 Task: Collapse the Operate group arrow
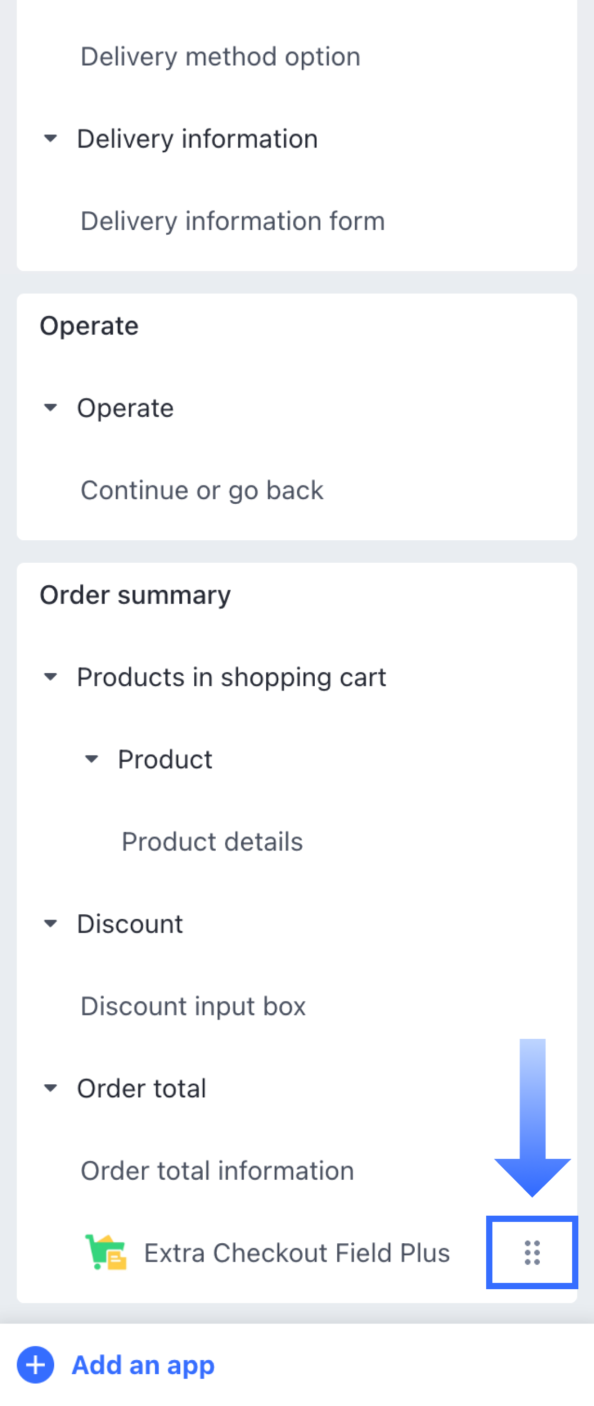(50, 408)
